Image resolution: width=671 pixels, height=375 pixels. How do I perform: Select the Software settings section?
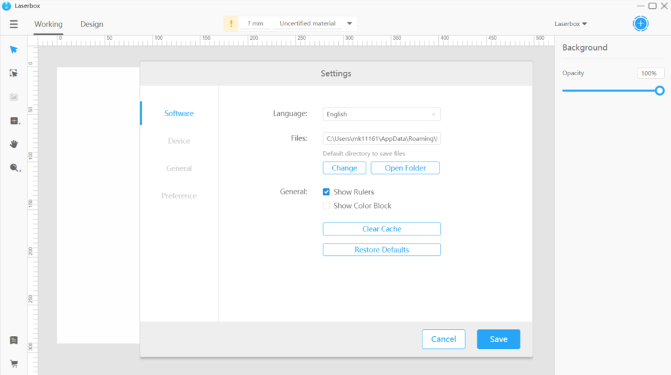tap(179, 114)
